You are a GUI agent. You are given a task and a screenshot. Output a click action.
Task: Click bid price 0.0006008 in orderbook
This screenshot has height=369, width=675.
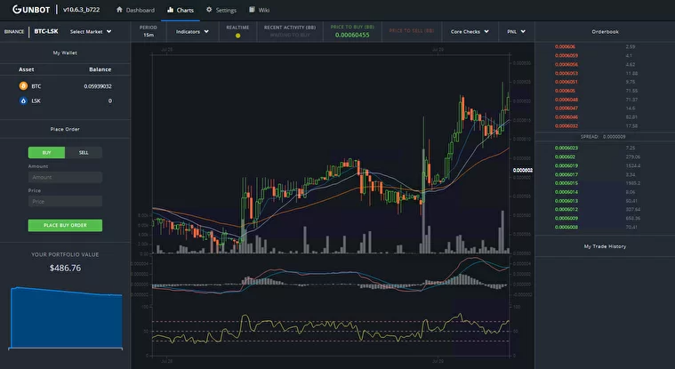(x=567, y=227)
